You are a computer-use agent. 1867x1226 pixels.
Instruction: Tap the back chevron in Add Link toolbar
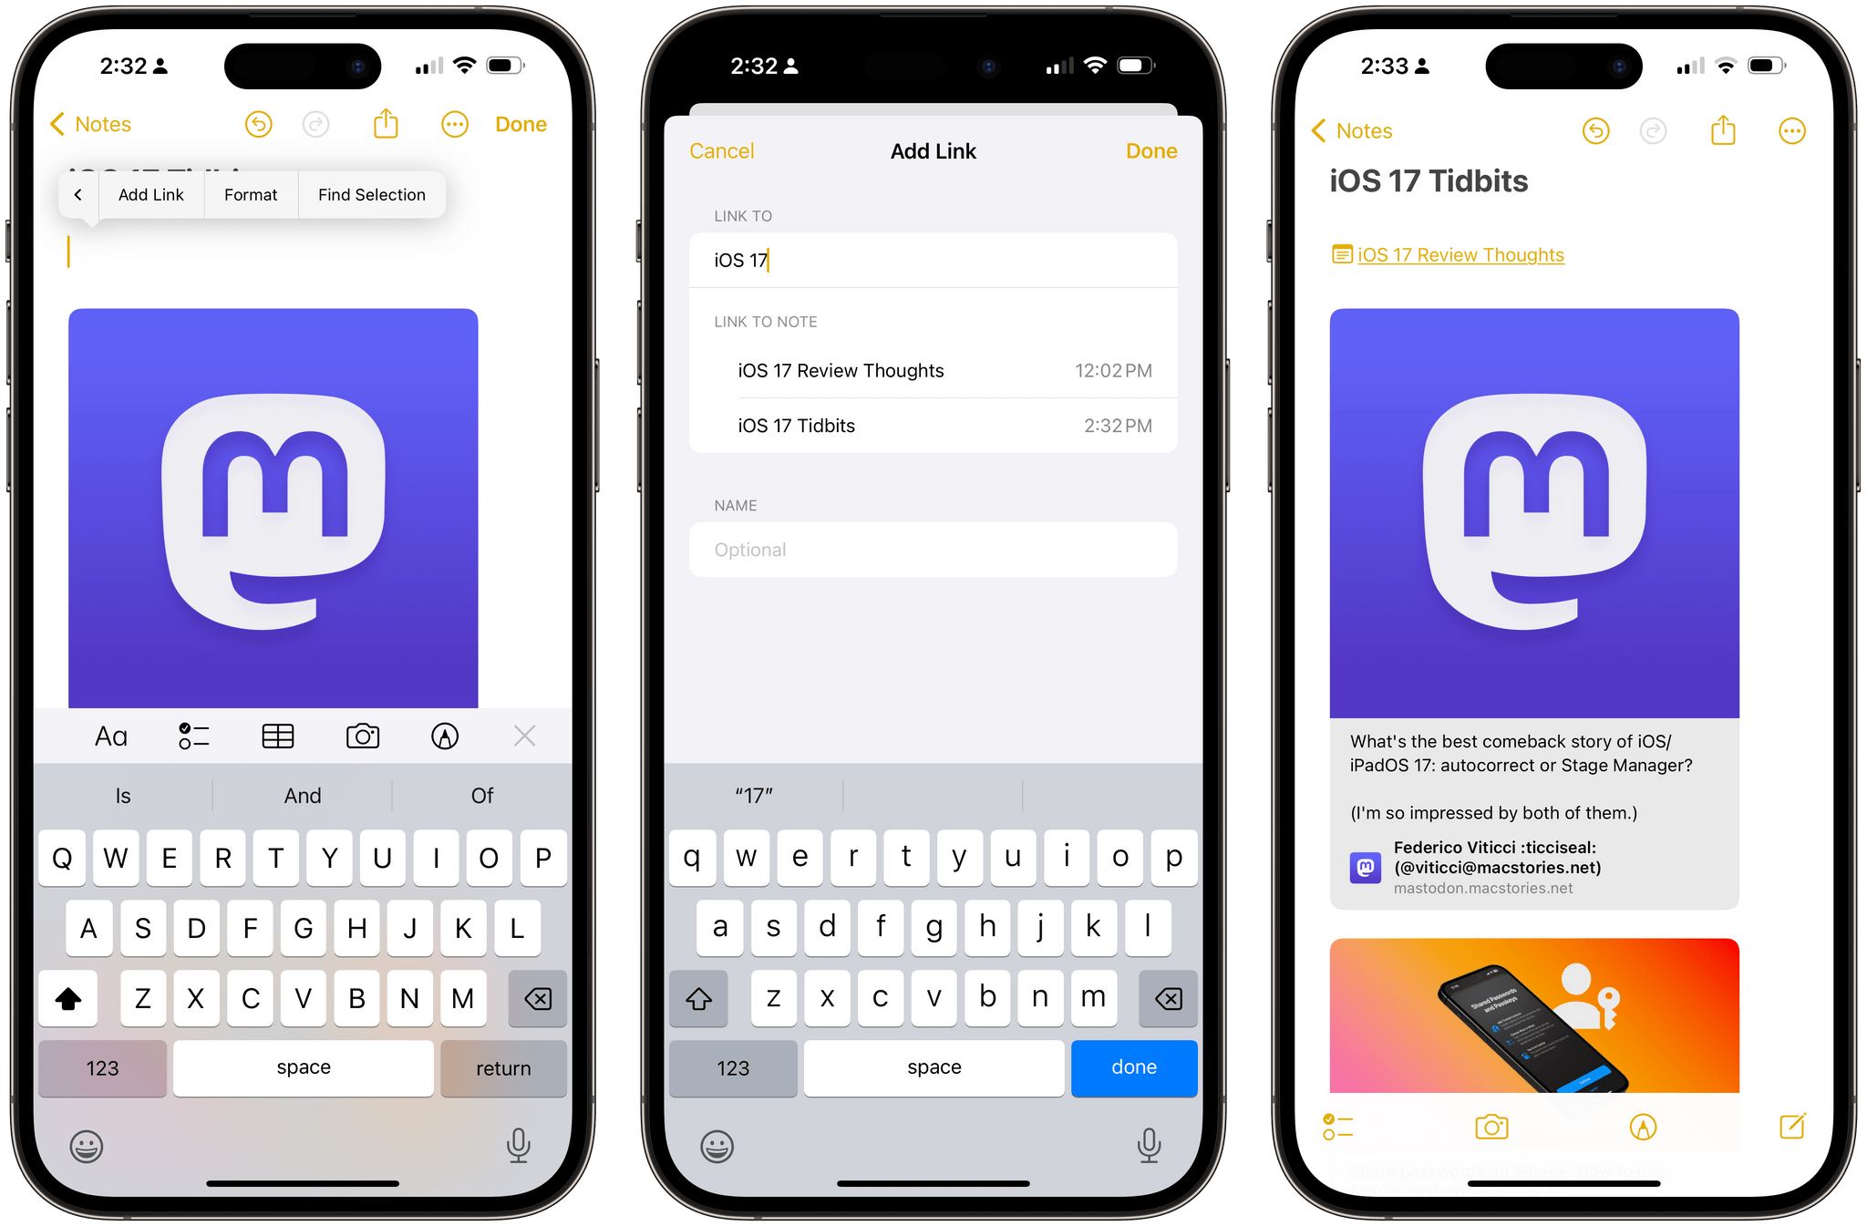(78, 194)
